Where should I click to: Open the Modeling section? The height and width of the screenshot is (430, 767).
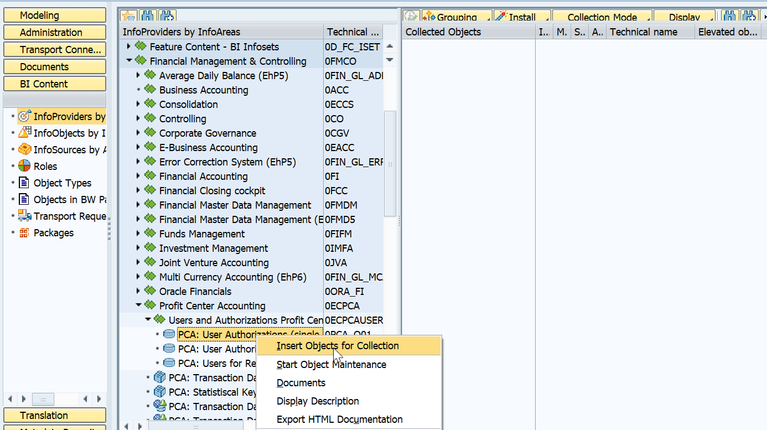pos(55,15)
